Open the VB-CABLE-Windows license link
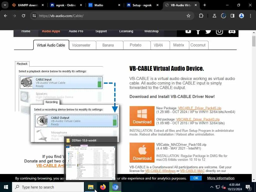The image size is (256, 192). point(160,171)
